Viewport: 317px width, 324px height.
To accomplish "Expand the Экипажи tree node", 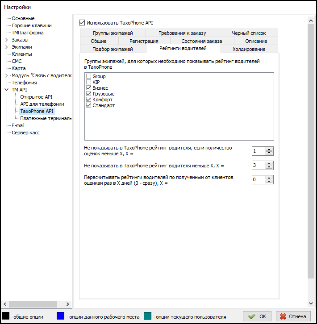I will pyautogui.click(x=6, y=47).
